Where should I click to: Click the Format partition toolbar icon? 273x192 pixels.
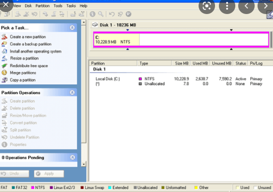[x=54, y=14]
